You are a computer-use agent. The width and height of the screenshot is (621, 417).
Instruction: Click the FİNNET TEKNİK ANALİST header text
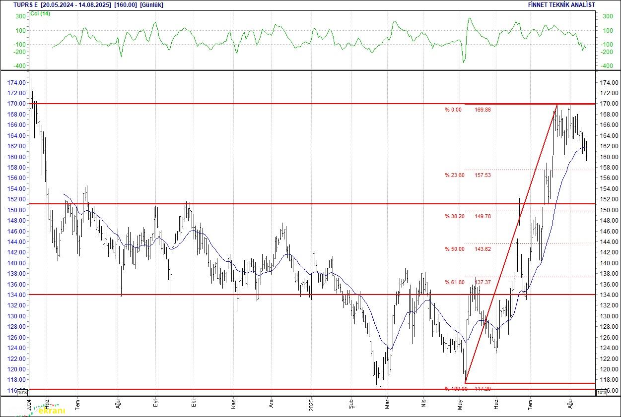(562, 4)
